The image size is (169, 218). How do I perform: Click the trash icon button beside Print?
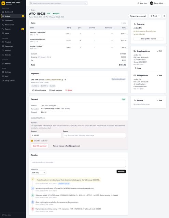coord(165,16)
